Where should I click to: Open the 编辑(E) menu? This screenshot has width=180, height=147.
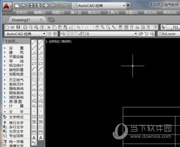40,12
